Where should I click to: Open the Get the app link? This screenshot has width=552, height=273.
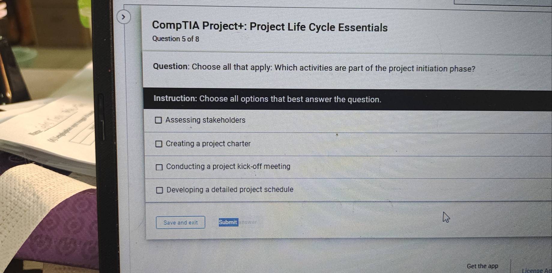482,266
